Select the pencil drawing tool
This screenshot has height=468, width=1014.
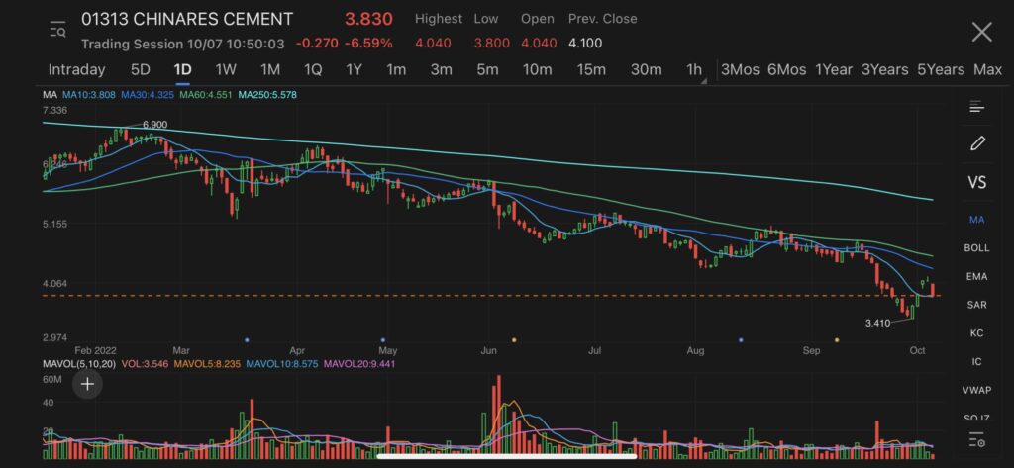point(977,143)
